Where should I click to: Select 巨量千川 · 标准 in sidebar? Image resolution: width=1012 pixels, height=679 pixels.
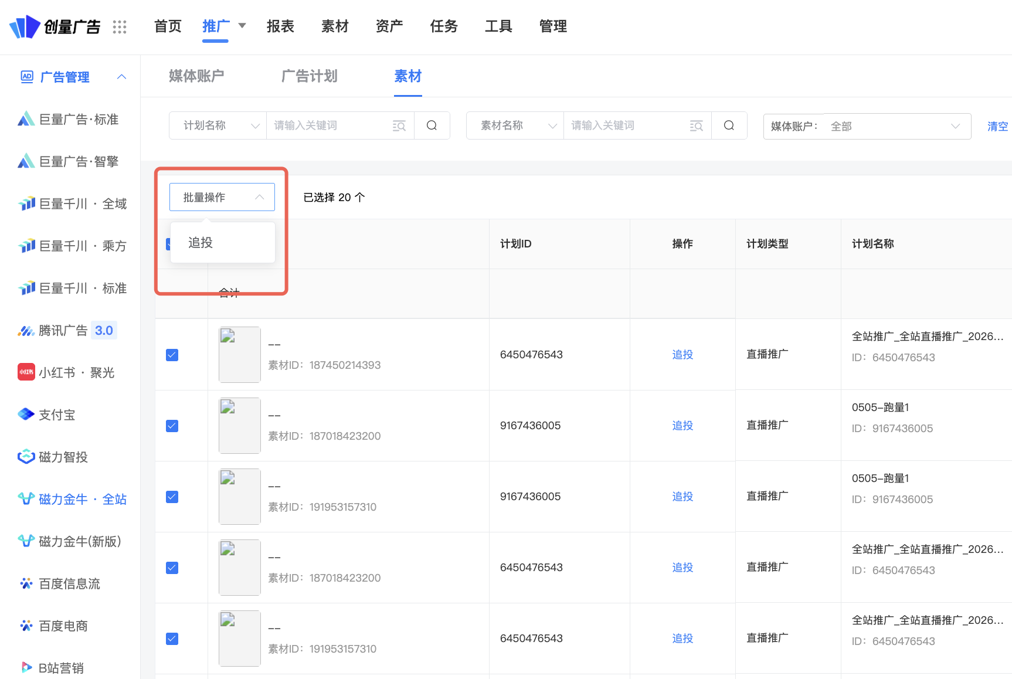click(x=72, y=288)
